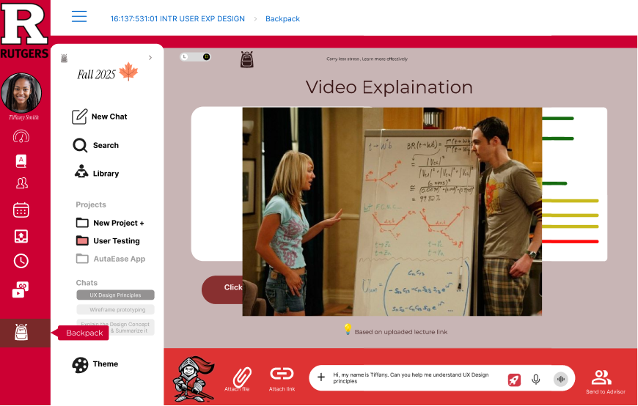Click the Projects section label

coord(91,204)
